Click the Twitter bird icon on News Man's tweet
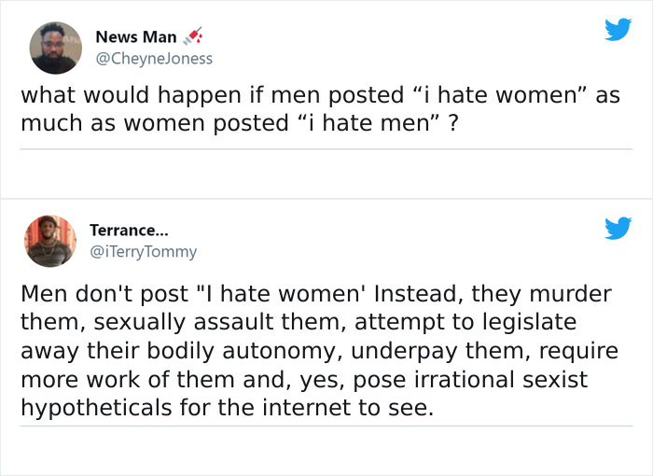 [618, 30]
